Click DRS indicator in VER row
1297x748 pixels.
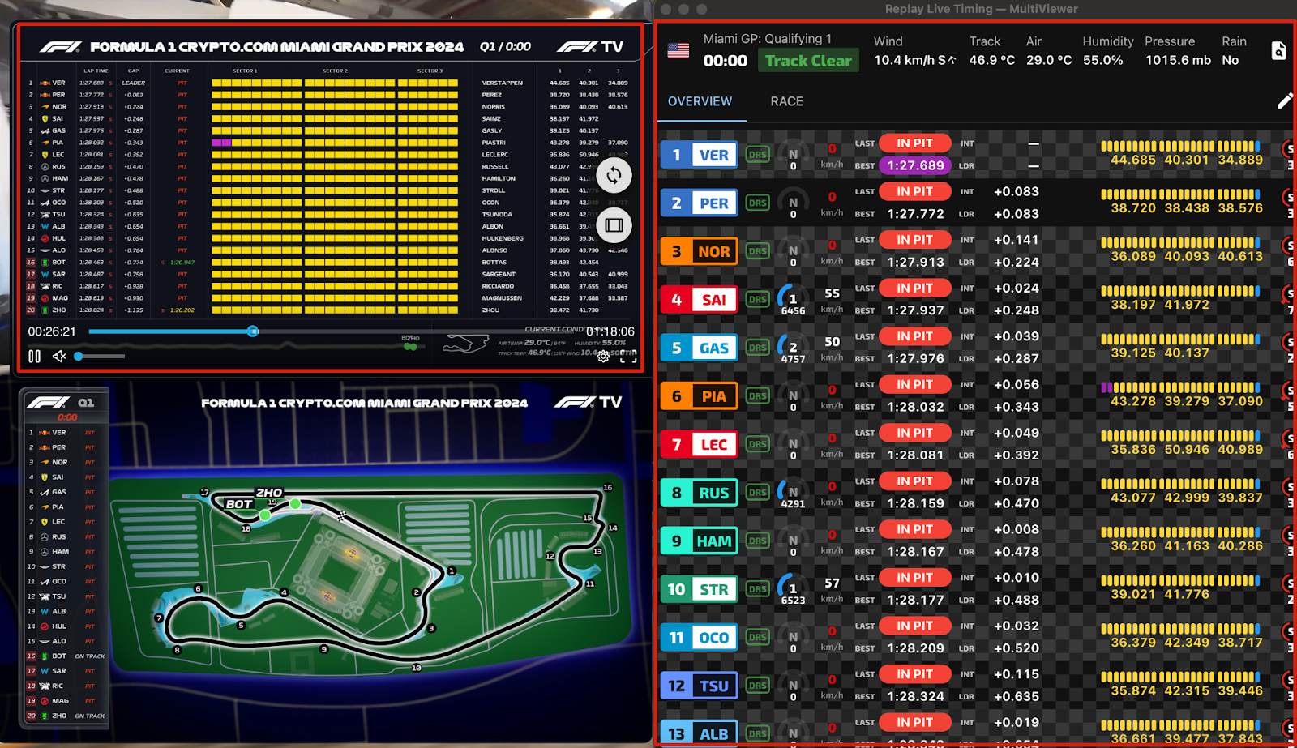pyautogui.click(x=758, y=155)
